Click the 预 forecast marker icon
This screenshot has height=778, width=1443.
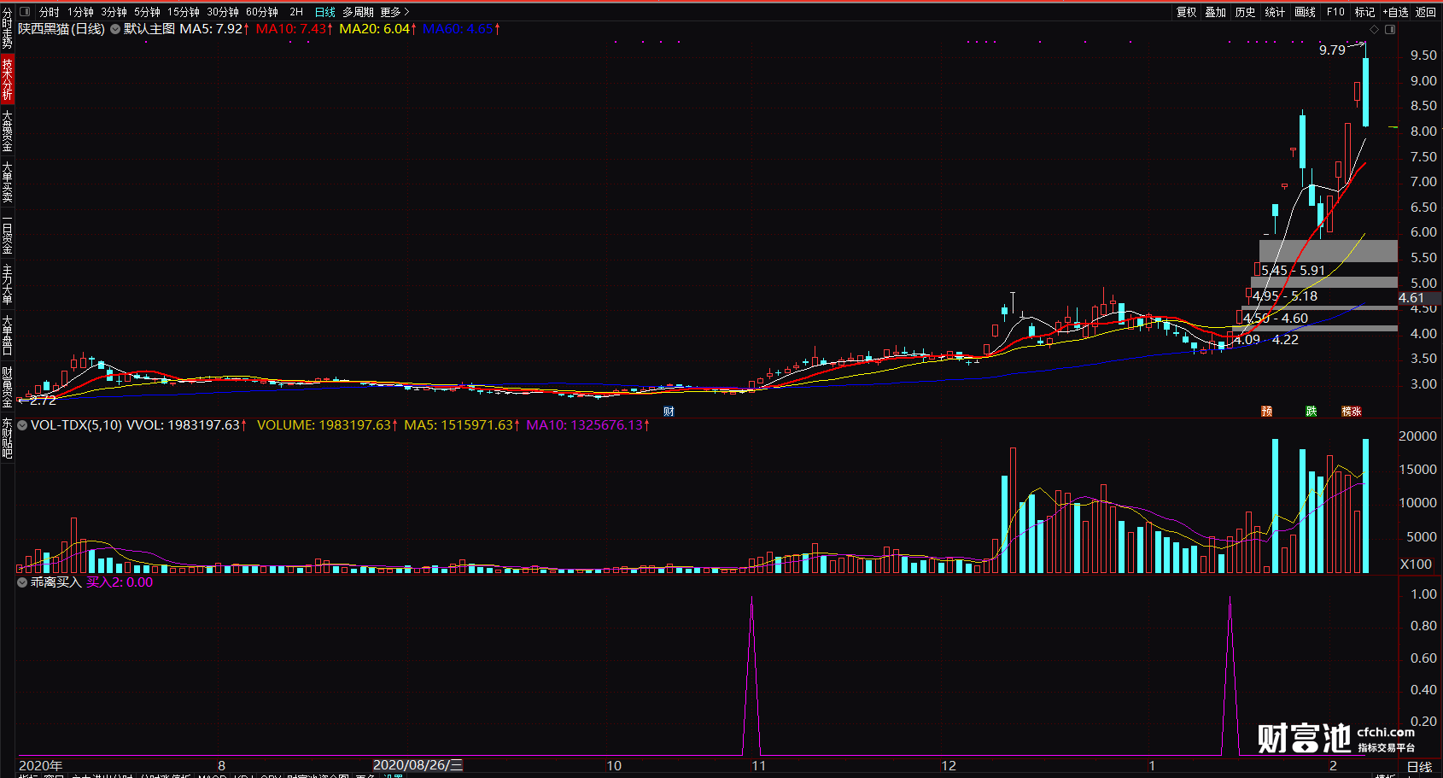[x=1267, y=412]
